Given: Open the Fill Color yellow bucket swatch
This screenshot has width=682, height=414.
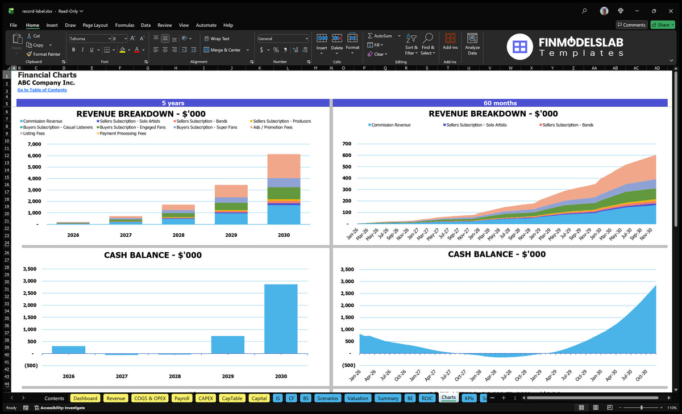Looking at the screenshot, I should [x=122, y=50].
